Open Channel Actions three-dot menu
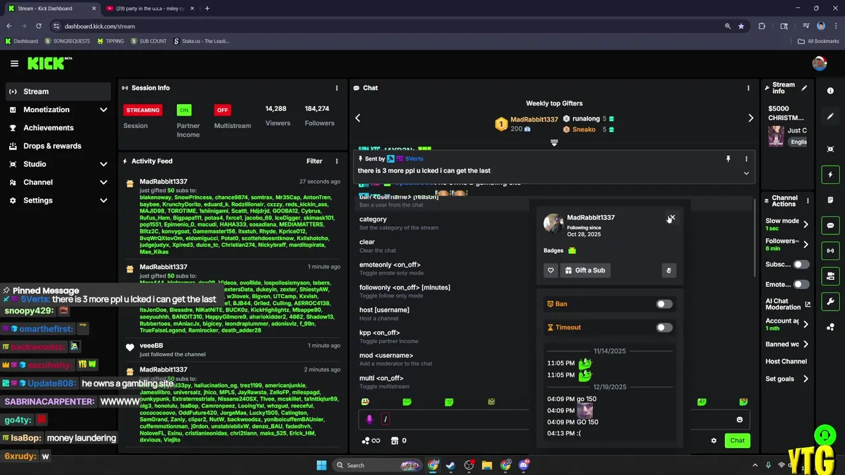This screenshot has width=845, height=475. click(807, 201)
